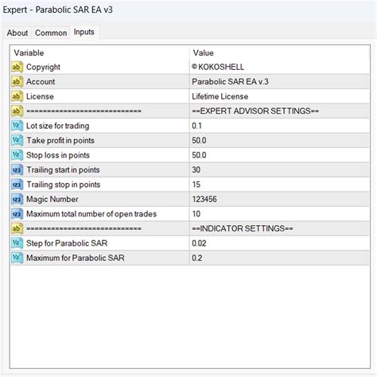
Task: Change the Magic Number value 123456
Action: (279, 200)
